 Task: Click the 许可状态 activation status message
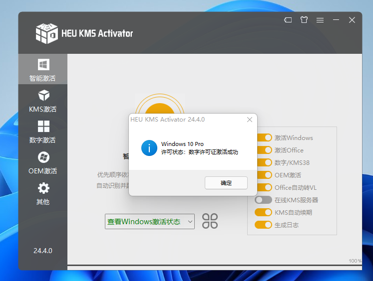pos(200,152)
